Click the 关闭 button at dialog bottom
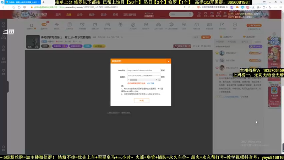 pyautogui.click(x=141, y=101)
